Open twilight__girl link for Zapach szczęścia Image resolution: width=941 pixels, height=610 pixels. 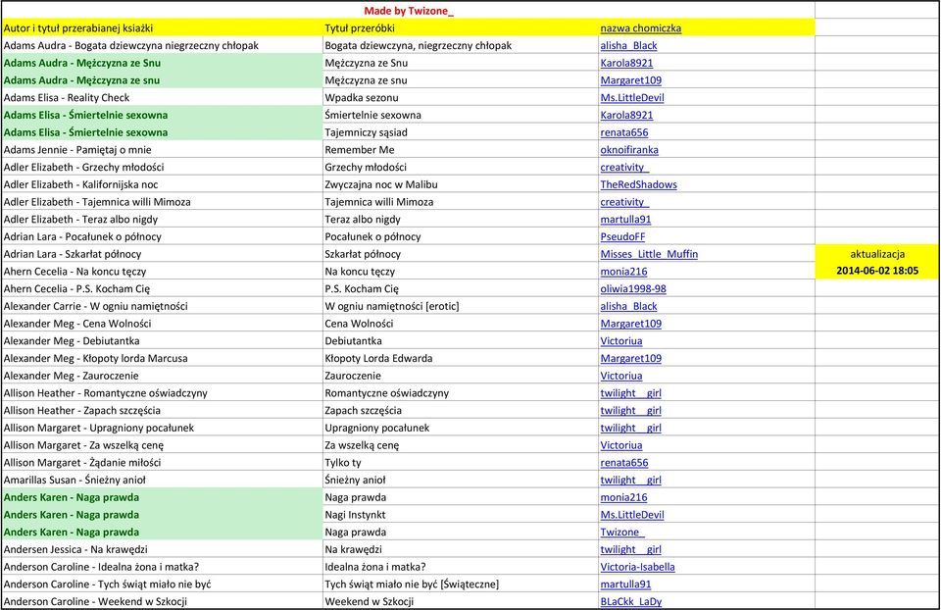630,411
